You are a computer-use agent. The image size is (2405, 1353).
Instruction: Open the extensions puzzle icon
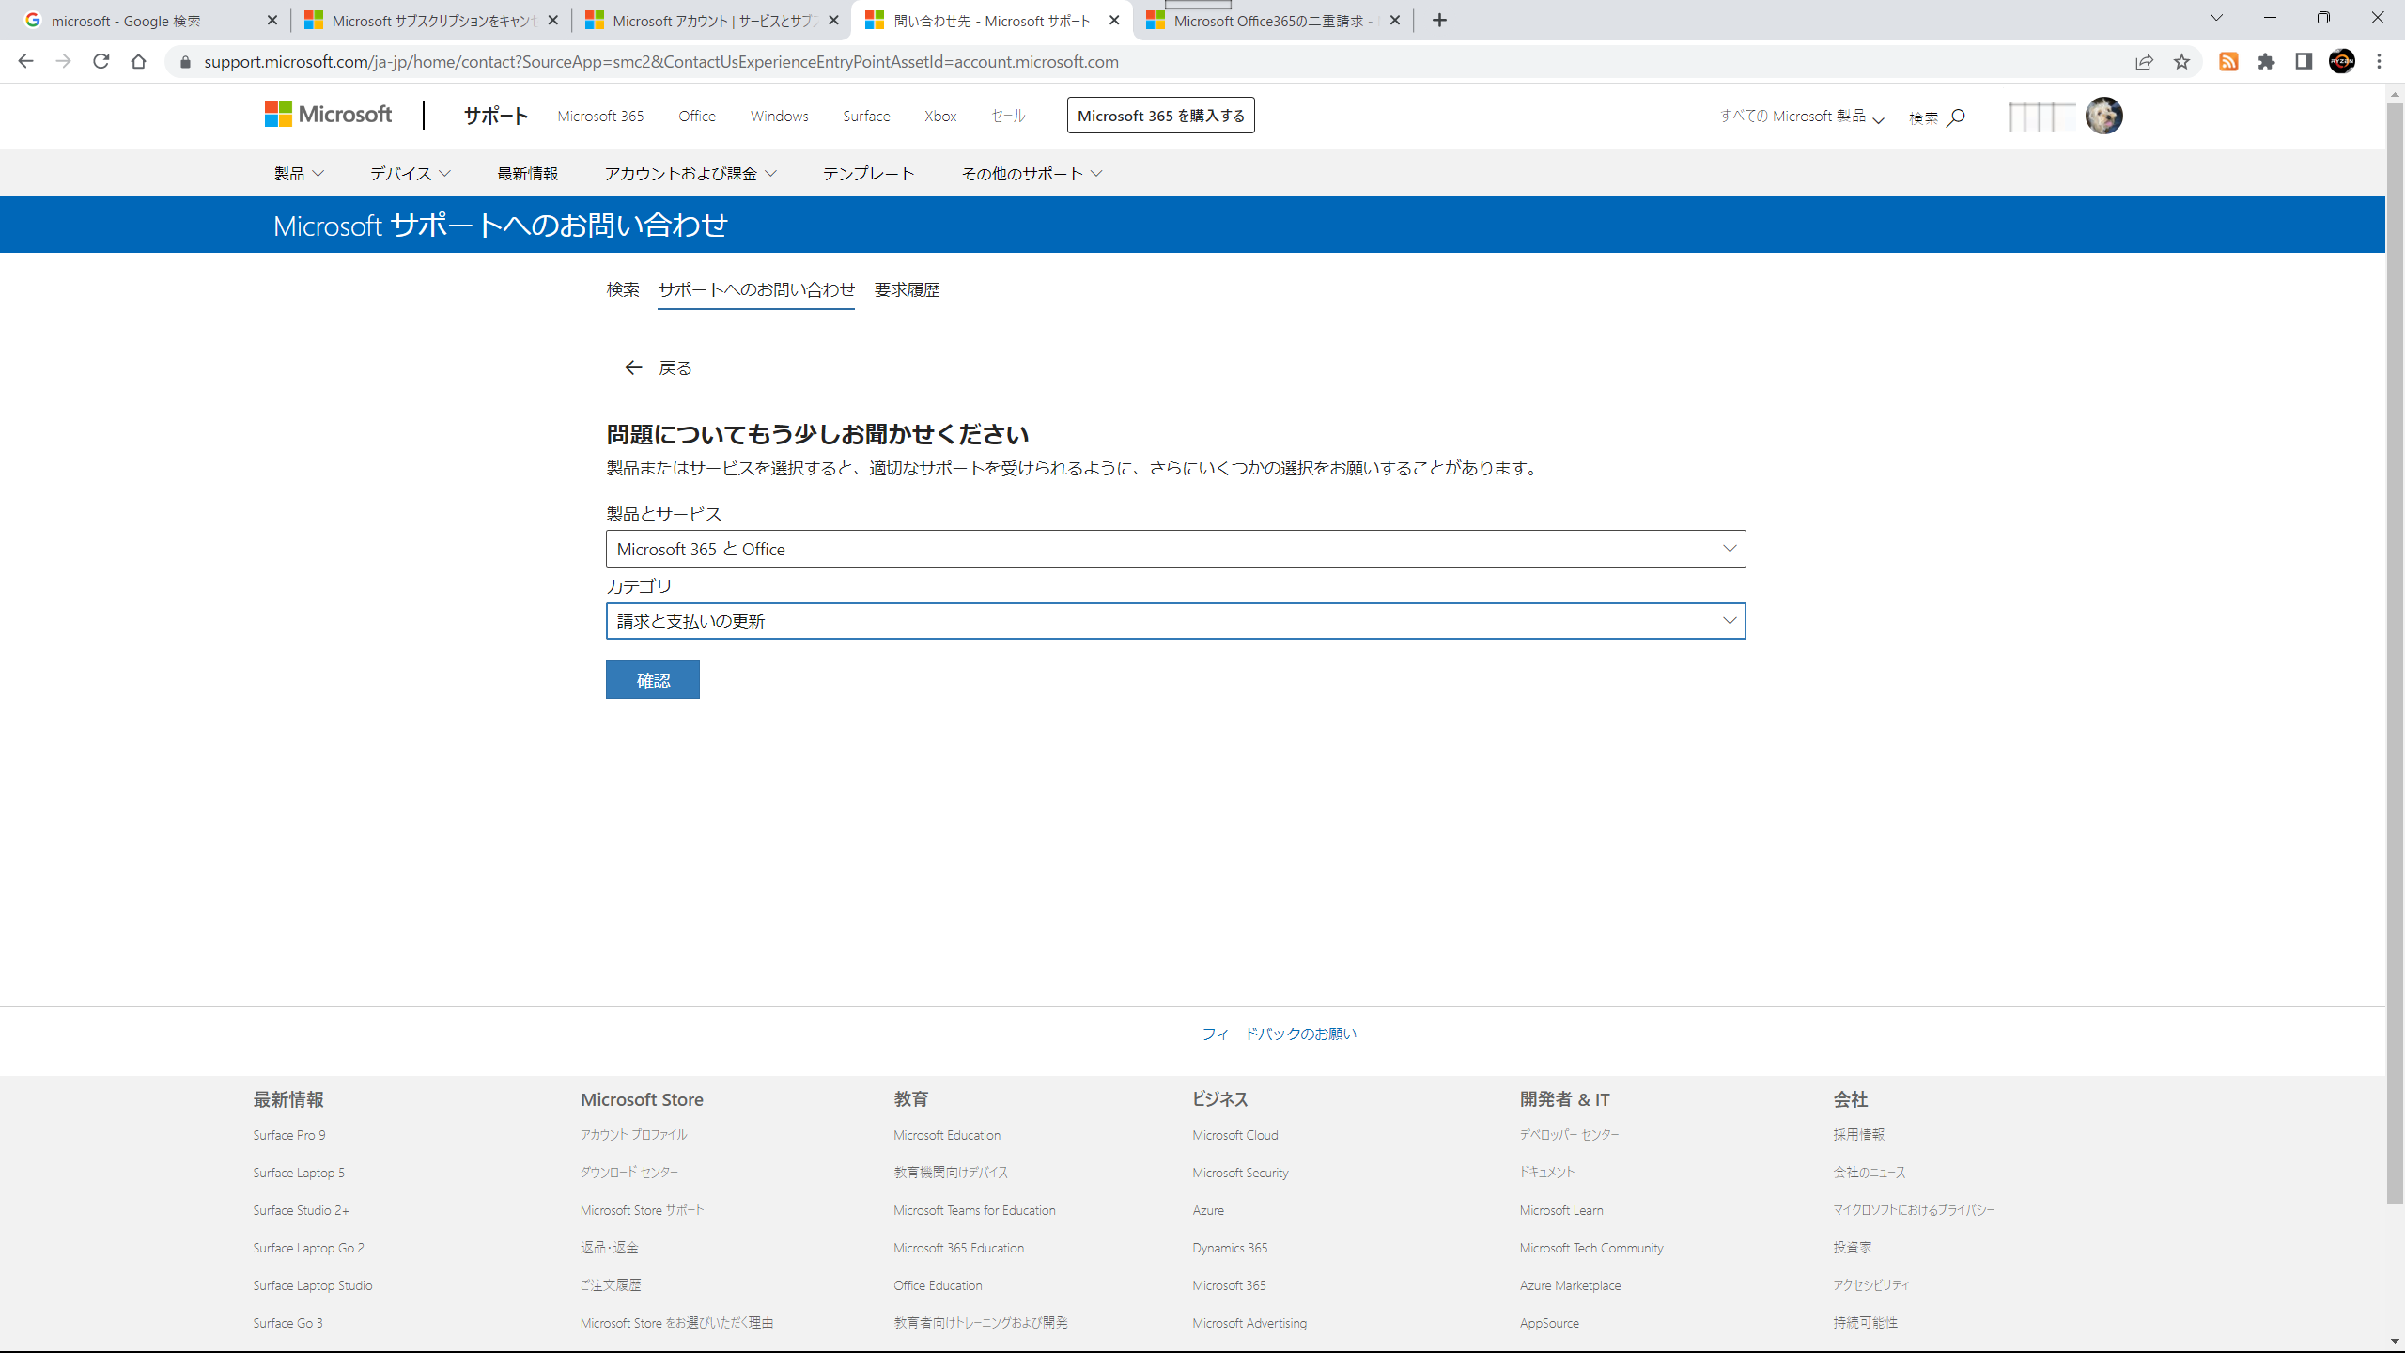click(2266, 62)
